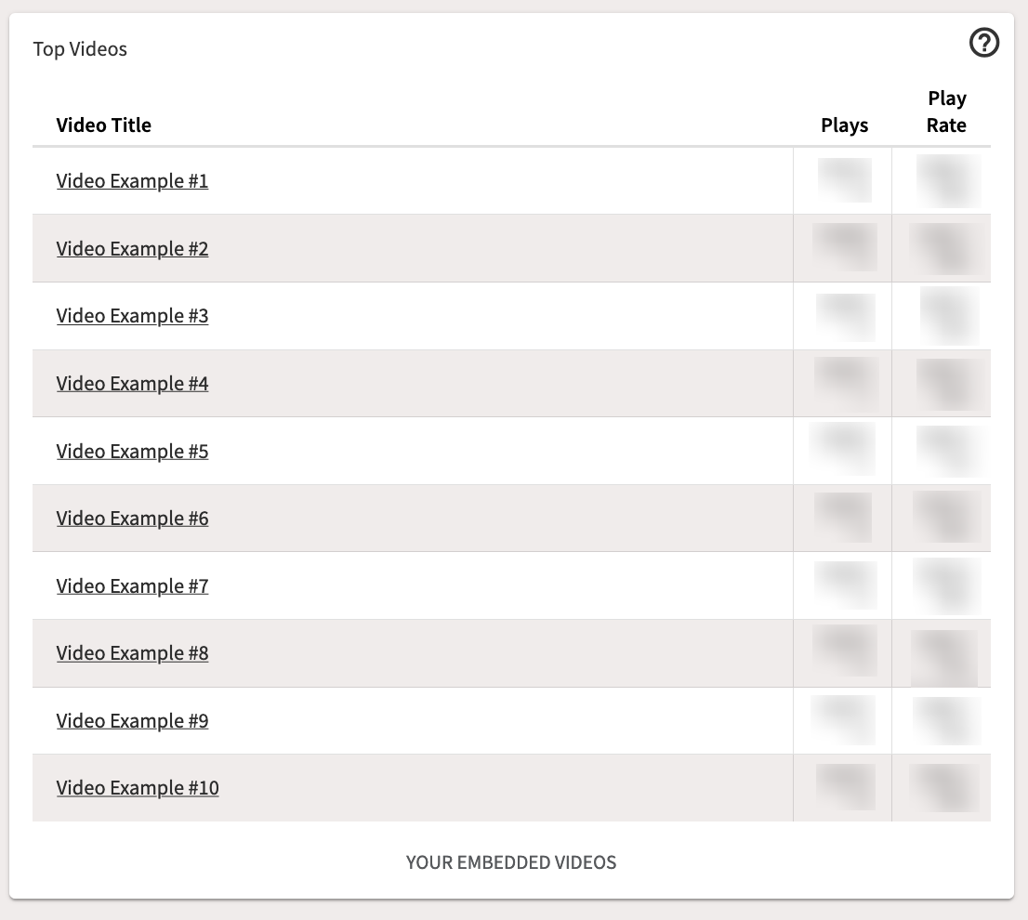The height and width of the screenshot is (920, 1028).
Task: Open Video Example #9 link
Action: click(x=132, y=721)
